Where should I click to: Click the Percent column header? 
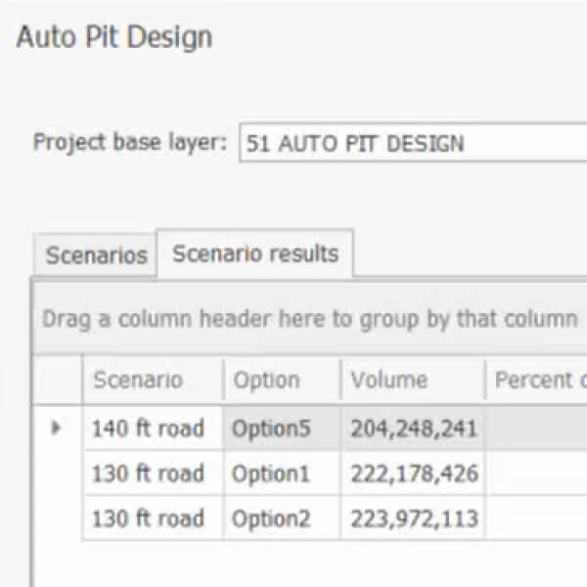(537, 380)
